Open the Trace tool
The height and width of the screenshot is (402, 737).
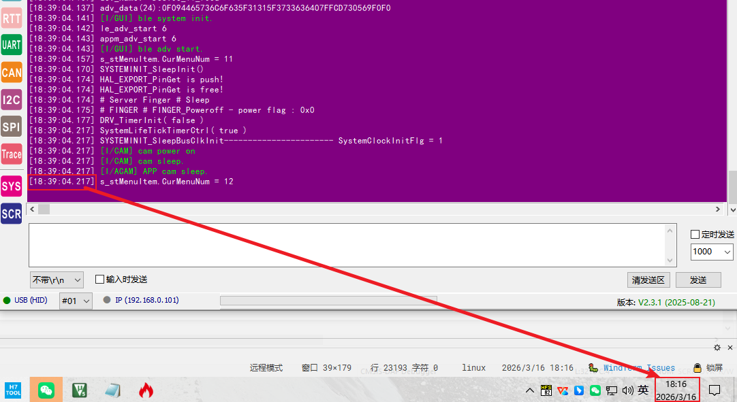(12, 154)
